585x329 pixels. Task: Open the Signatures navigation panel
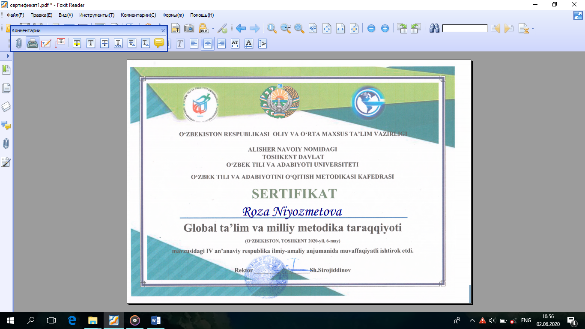pyautogui.click(x=6, y=162)
